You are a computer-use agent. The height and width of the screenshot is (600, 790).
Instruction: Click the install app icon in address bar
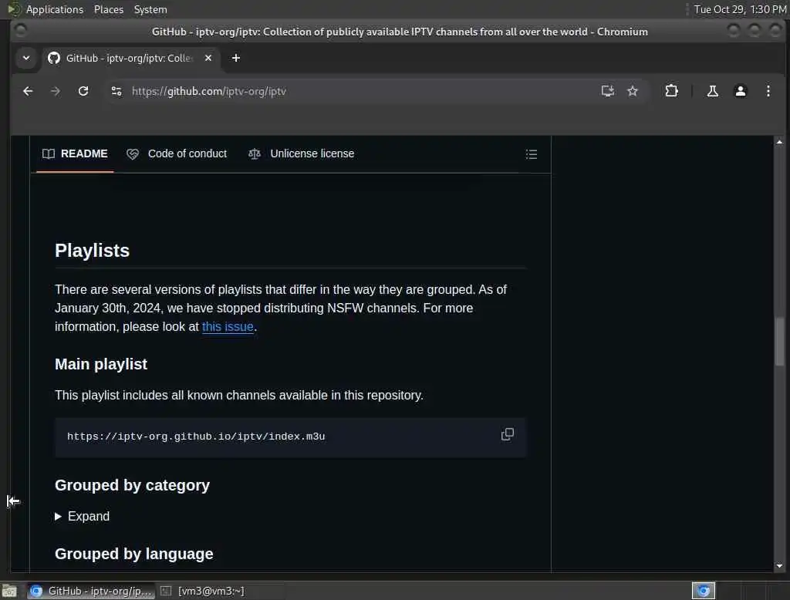point(608,91)
